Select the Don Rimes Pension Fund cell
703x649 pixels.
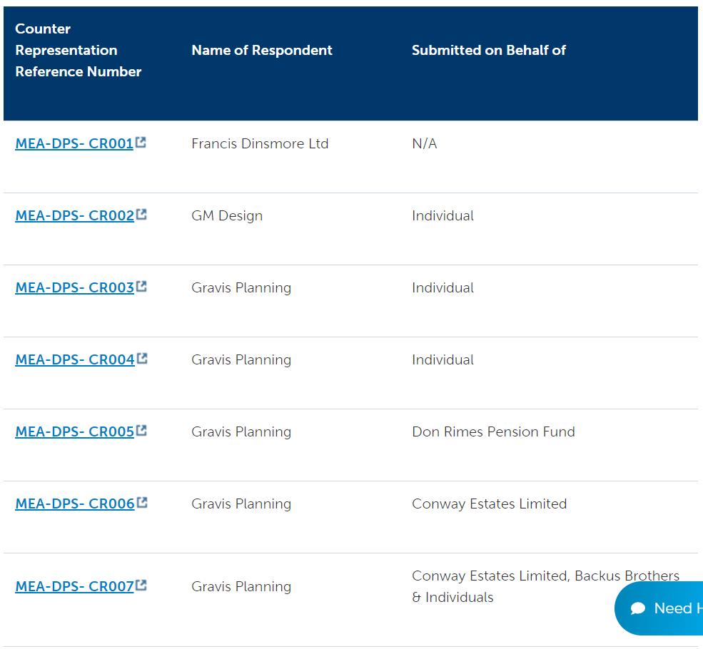tap(493, 431)
